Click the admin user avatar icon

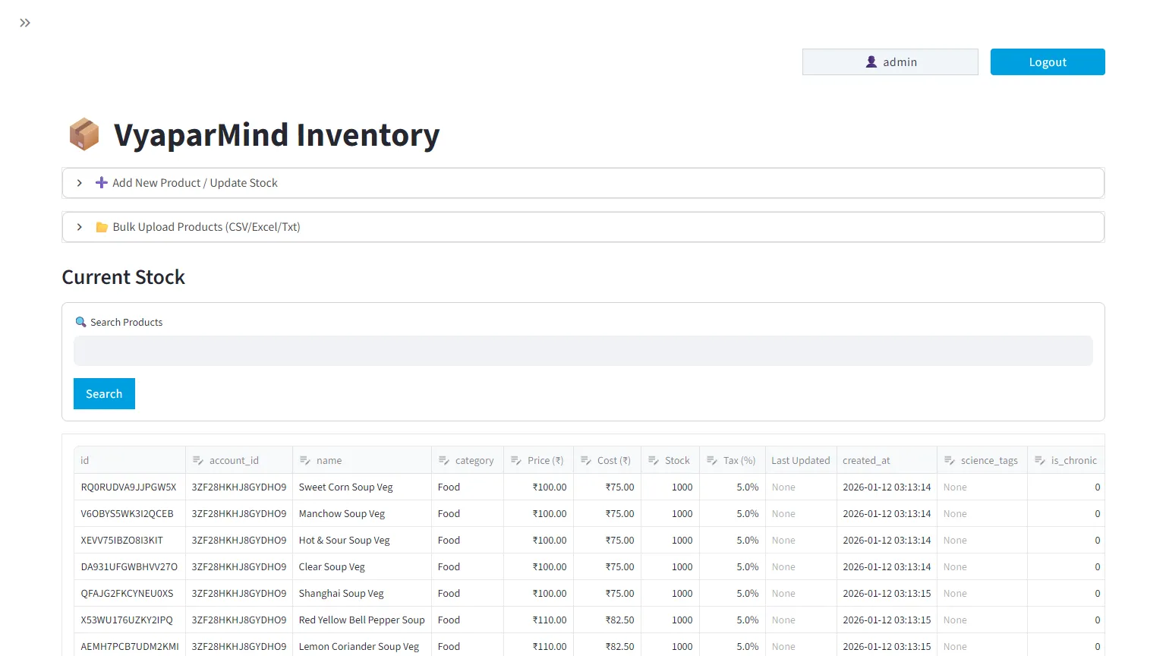click(871, 62)
